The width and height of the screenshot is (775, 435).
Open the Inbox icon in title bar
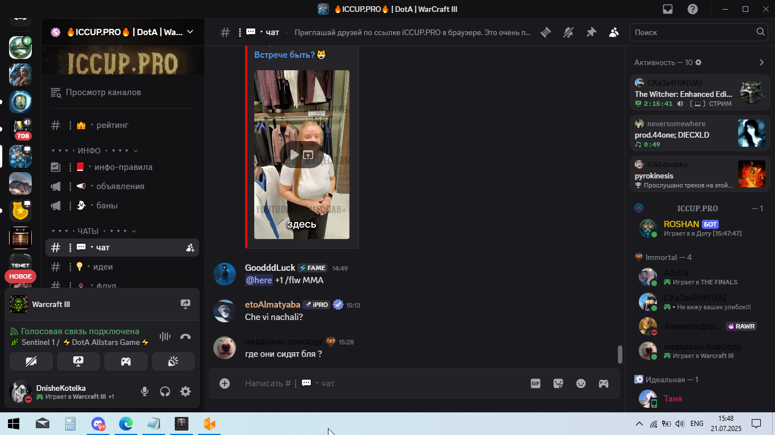coord(668,9)
